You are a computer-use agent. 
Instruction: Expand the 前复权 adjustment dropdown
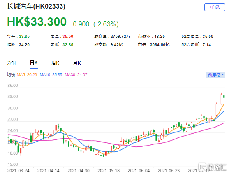pos(216,75)
